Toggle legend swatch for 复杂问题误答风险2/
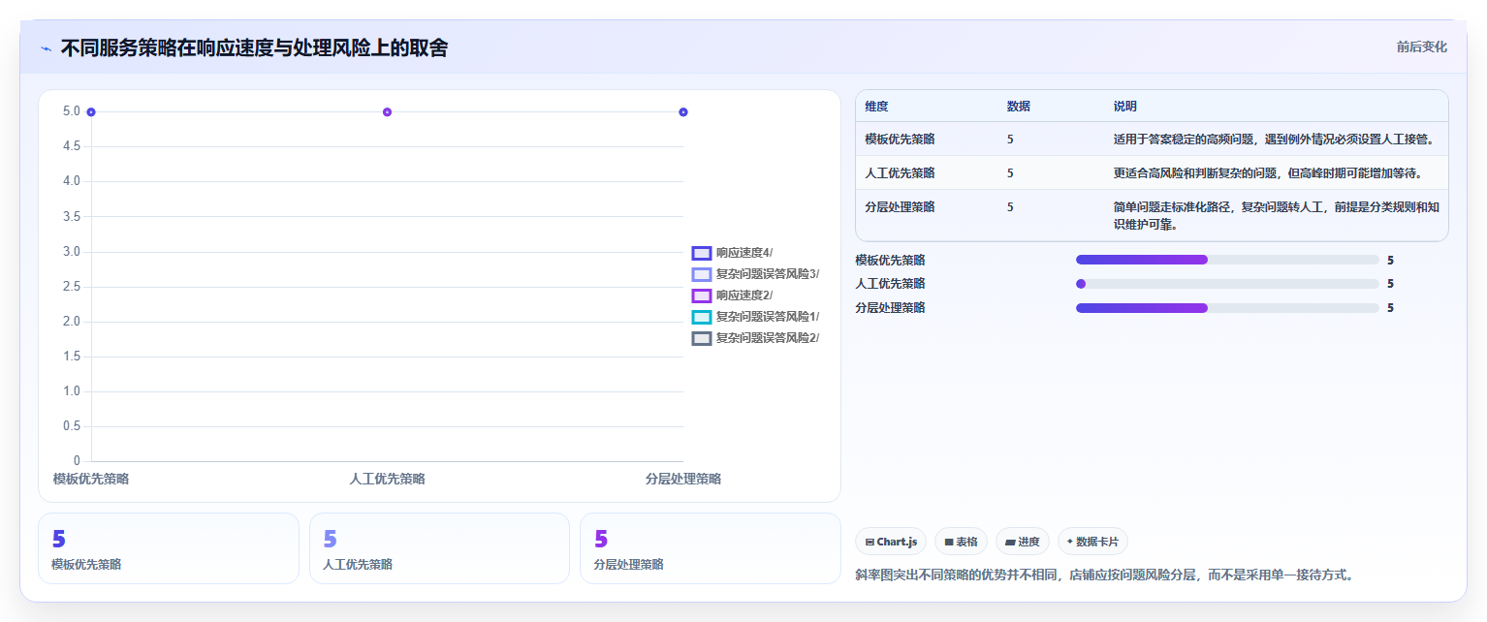Image resolution: width=1487 pixels, height=622 pixels. [x=702, y=338]
